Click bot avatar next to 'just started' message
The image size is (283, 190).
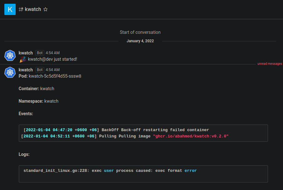tap(10, 55)
